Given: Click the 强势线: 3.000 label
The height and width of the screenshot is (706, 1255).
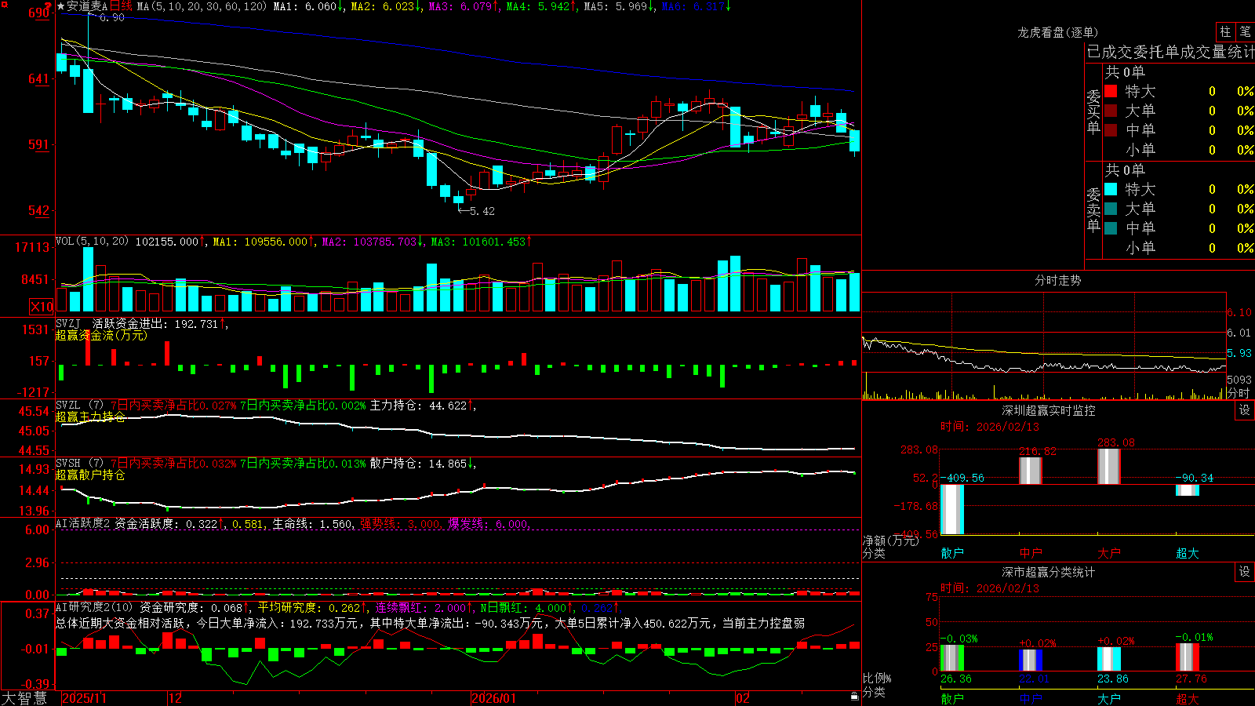Looking at the screenshot, I should 400,523.
